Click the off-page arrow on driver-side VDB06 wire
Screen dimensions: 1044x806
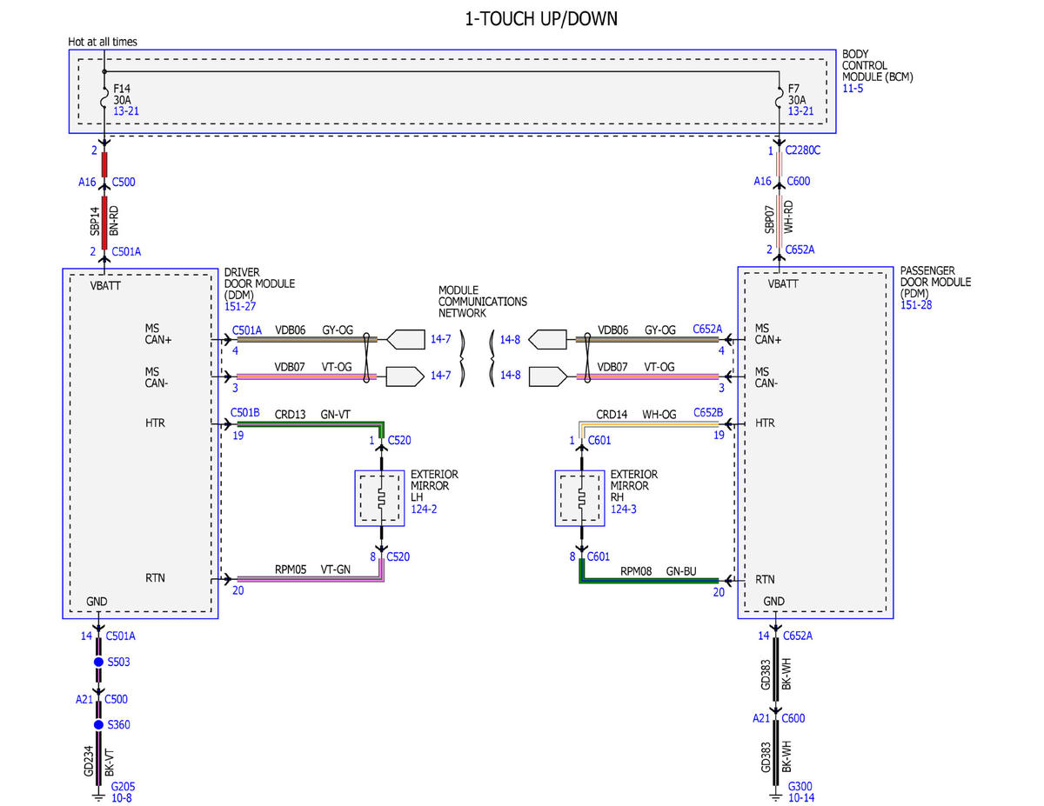[x=405, y=338]
